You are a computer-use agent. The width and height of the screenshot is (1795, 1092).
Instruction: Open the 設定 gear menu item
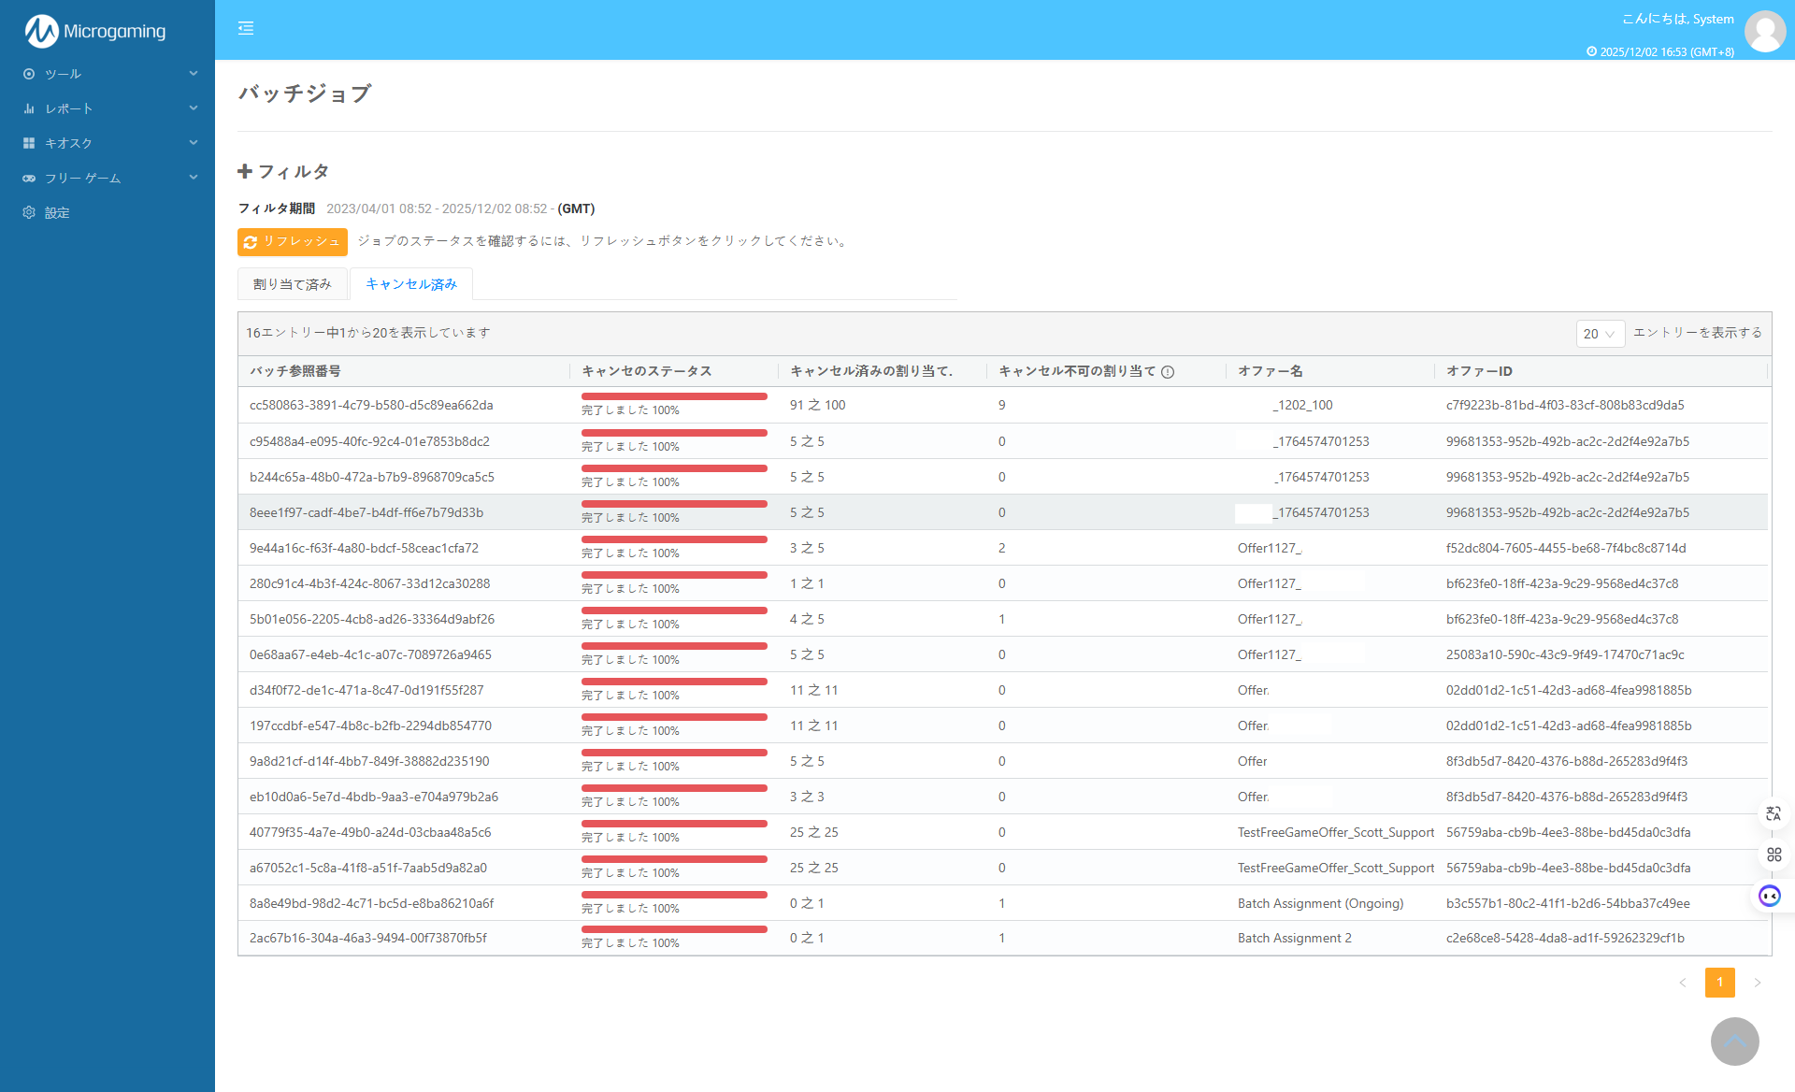point(57,212)
